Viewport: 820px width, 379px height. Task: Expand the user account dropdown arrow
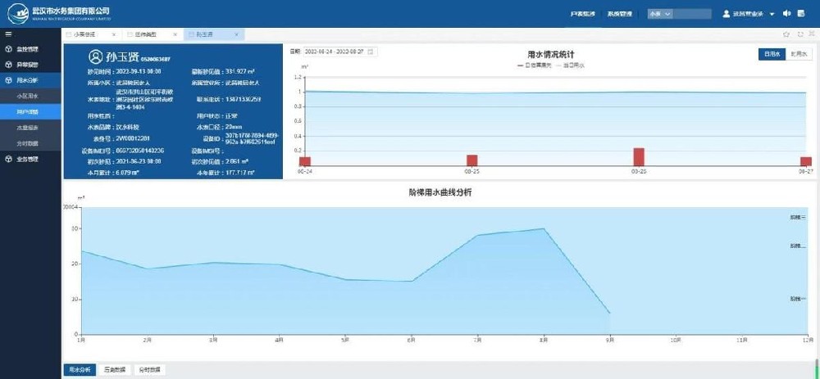coord(772,14)
